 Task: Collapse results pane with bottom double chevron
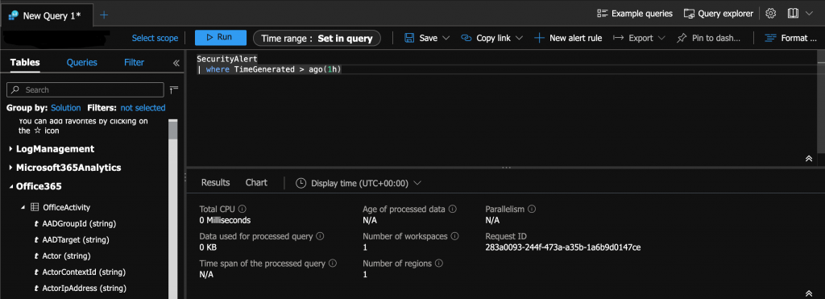[x=809, y=293]
